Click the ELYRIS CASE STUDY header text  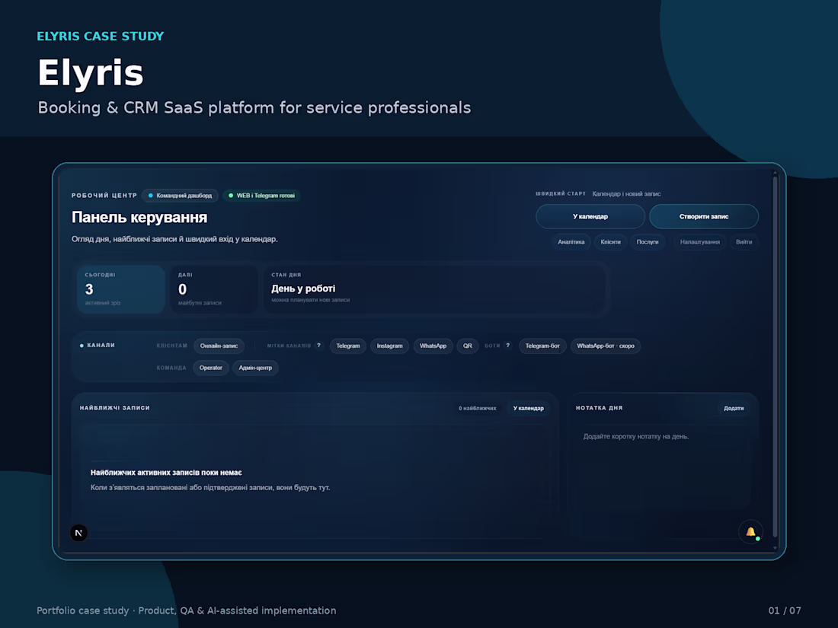[x=101, y=37]
